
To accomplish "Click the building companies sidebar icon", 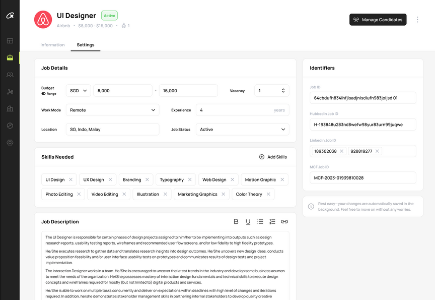I will (x=10, y=108).
